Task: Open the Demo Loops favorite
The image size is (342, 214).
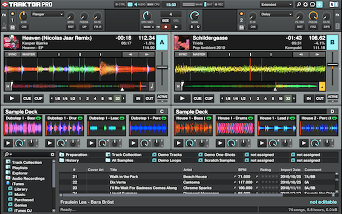Action: (167, 160)
